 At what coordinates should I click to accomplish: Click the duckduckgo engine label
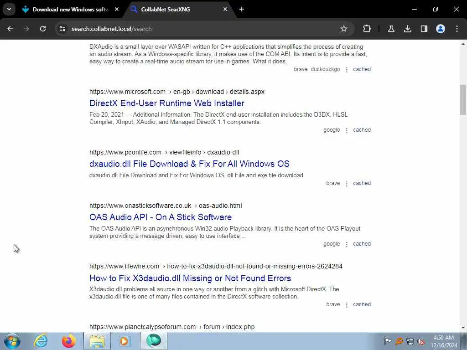click(325, 69)
